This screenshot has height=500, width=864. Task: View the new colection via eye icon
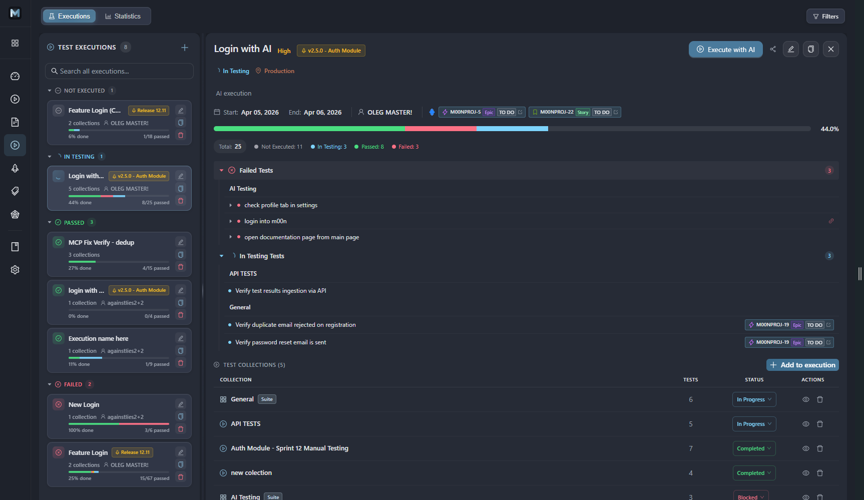coord(806,473)
